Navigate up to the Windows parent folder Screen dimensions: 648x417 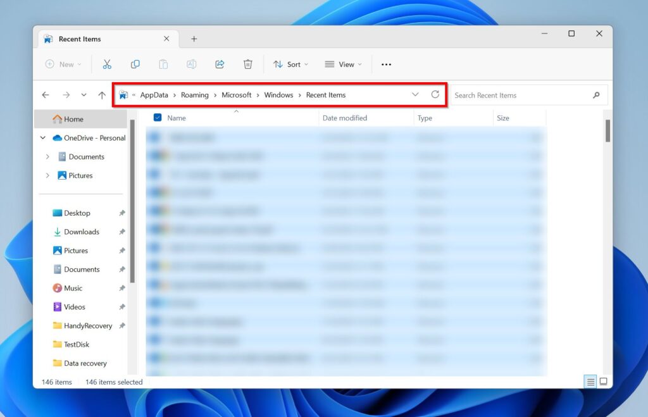(102, 94)
